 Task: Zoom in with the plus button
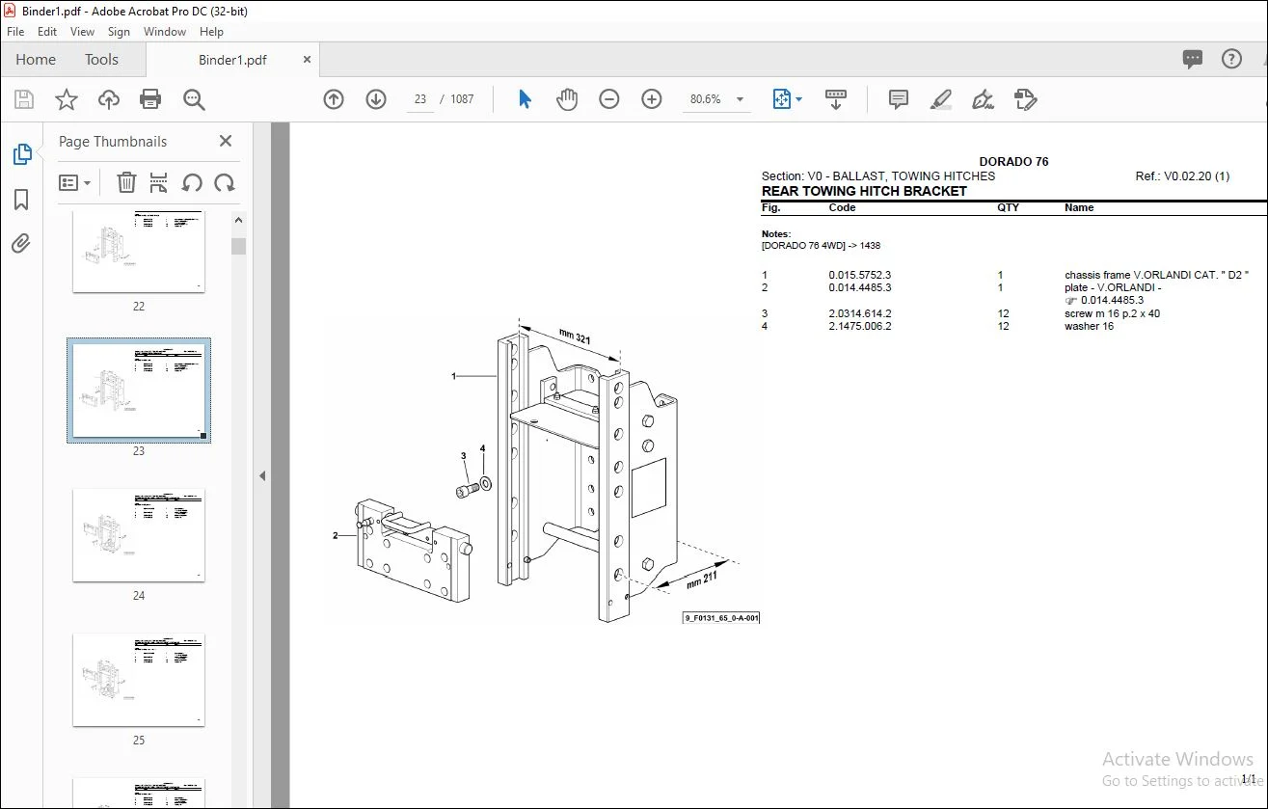[652, 99]
